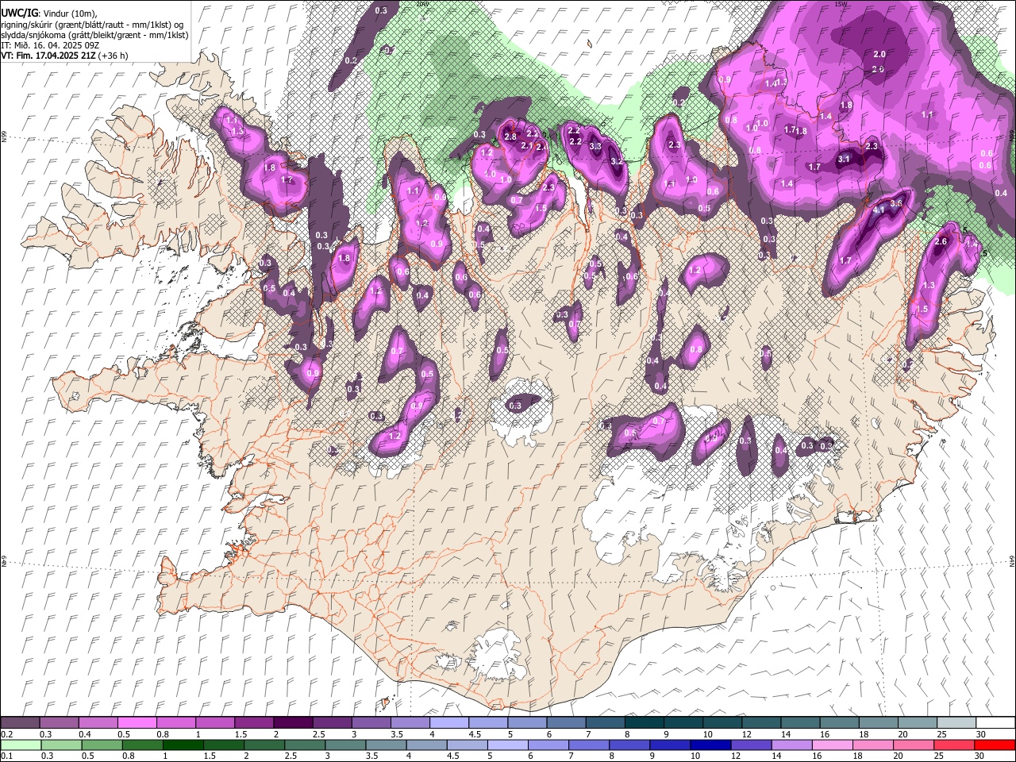Click the blue rain swatch for 8–9
This screenshot has height=762, width=1016.
click(629, 745)
